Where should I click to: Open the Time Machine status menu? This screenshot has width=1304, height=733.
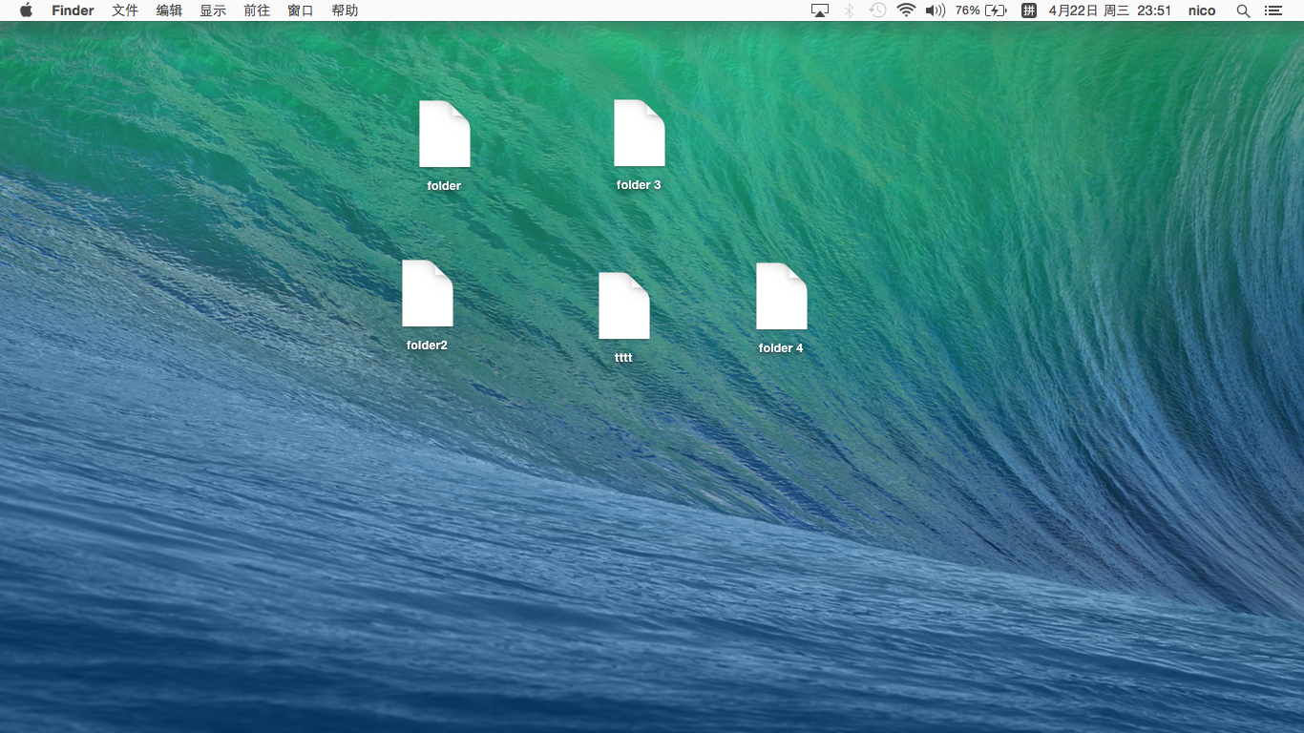point(877,10)
